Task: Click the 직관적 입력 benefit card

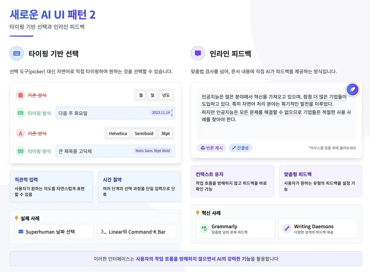Action: pos(51,187)
